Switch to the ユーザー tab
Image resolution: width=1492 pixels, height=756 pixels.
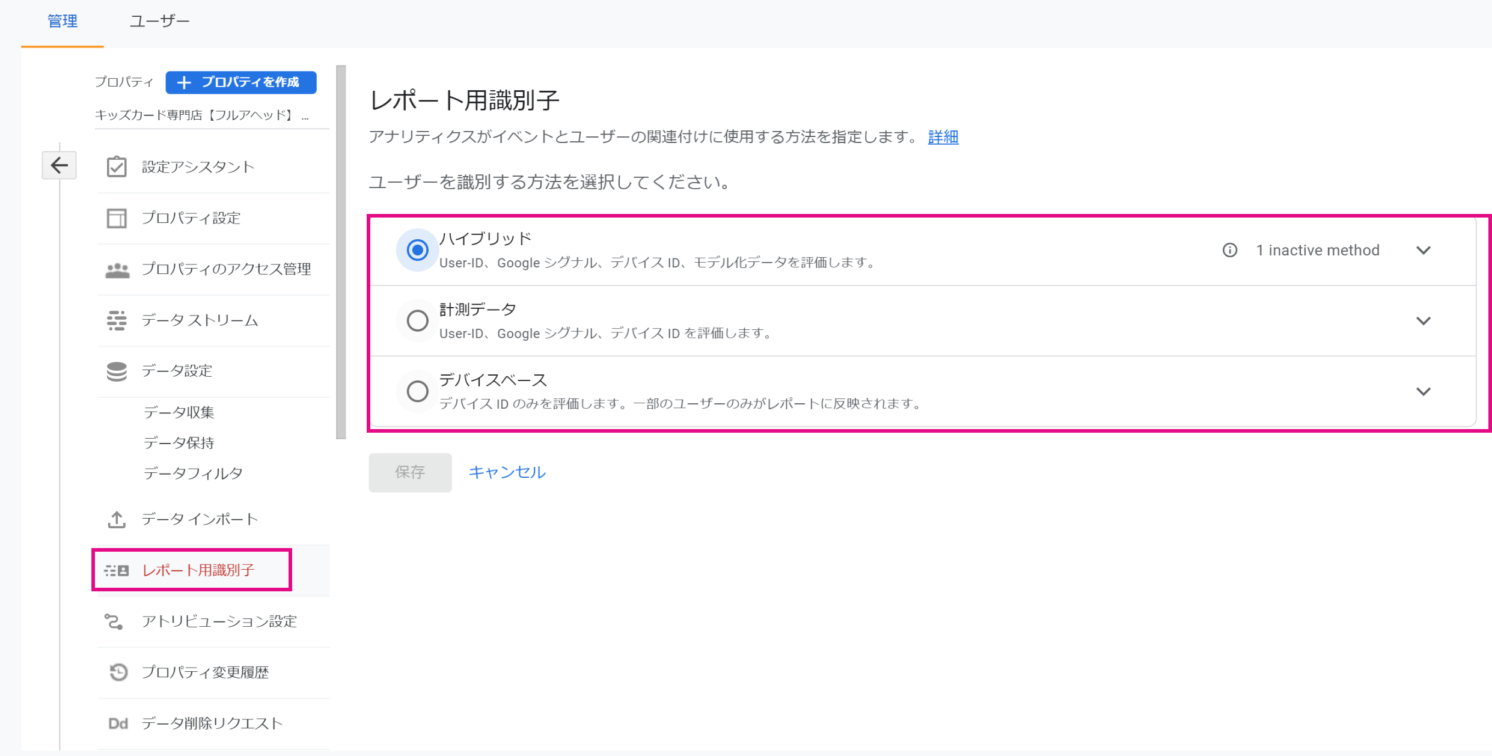(x=159, y=22)
